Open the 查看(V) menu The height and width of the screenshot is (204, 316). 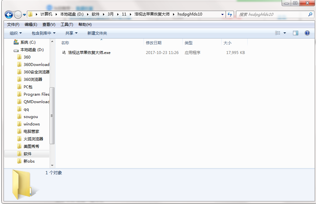49,25
